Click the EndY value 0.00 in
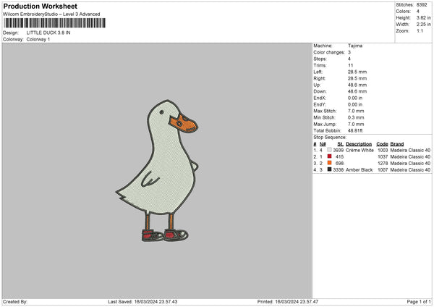This screenshot has height=307, width=434. click(x=355, y=105)
